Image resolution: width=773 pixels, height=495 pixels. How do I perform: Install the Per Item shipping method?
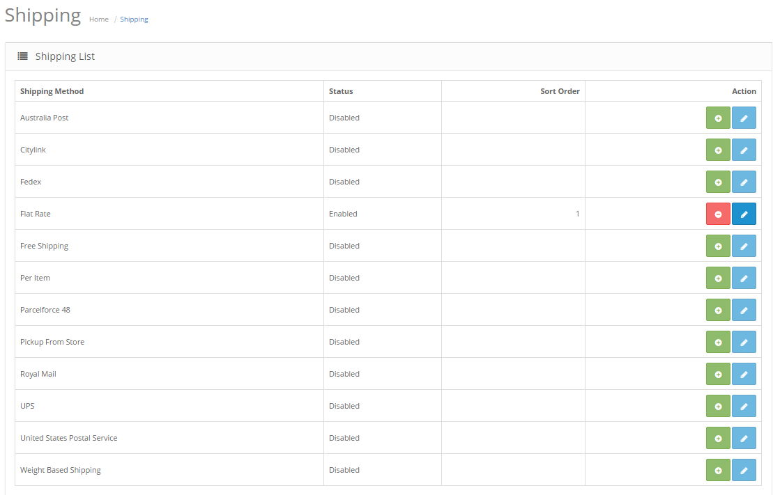(x=718, y=278)
